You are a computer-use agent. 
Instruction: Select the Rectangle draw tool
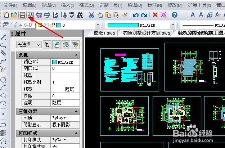tap(4, 125)
